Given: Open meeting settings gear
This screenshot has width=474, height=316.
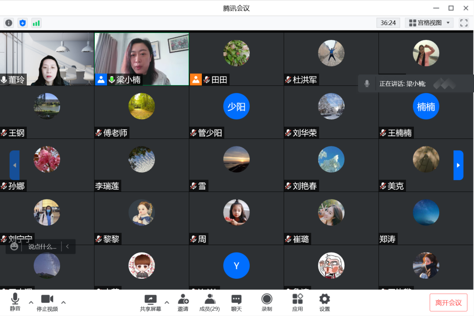Looking at the screenshot, I should (324, 302).
